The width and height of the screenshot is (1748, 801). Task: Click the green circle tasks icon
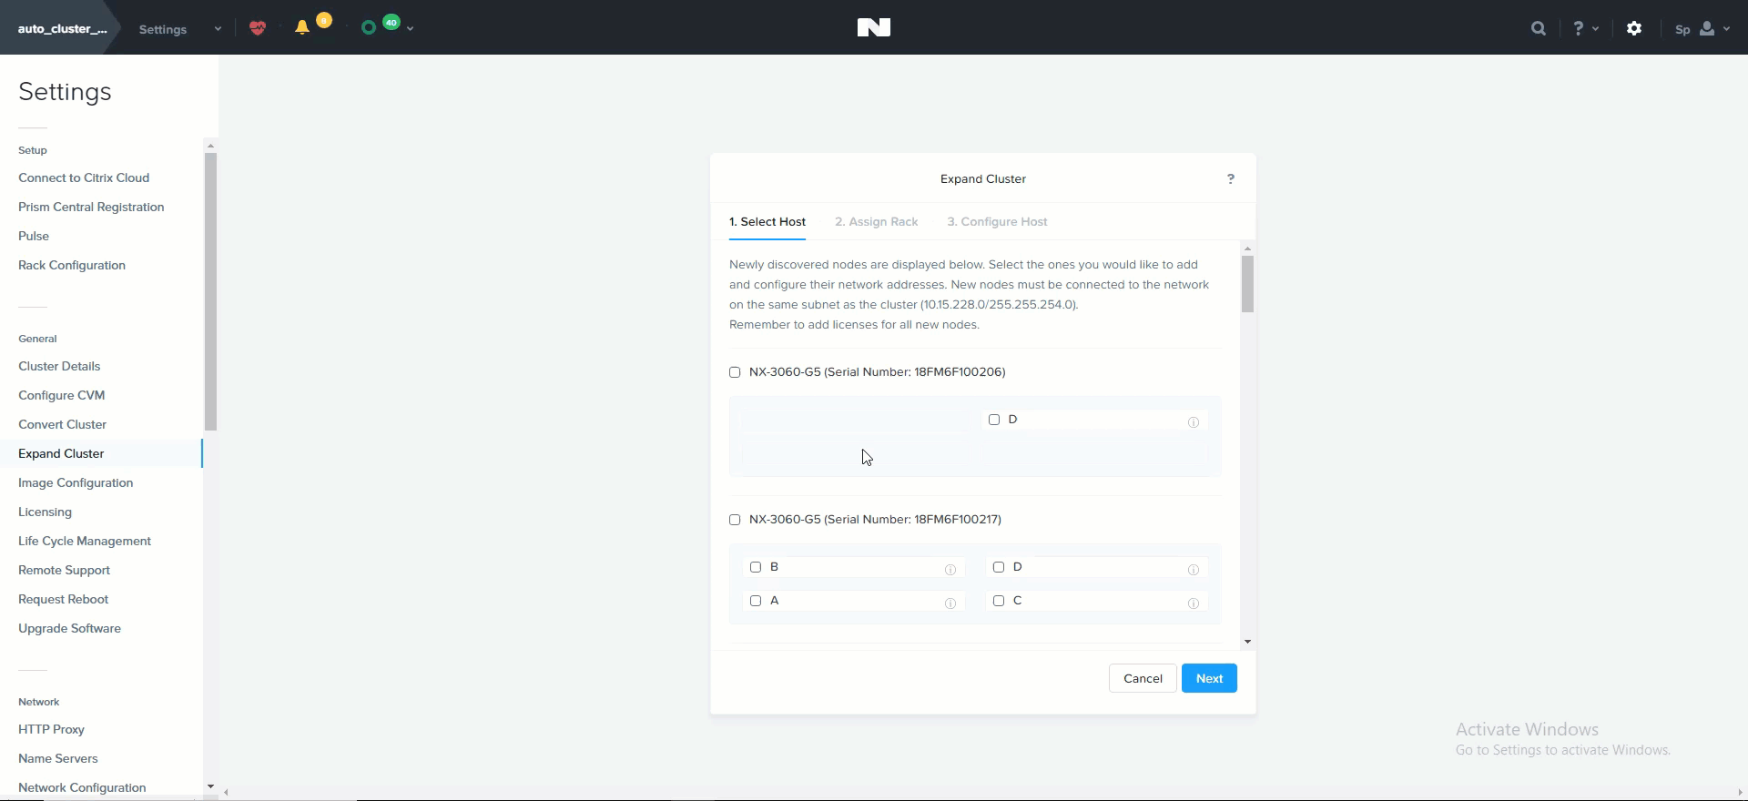(x=369, y=28)
